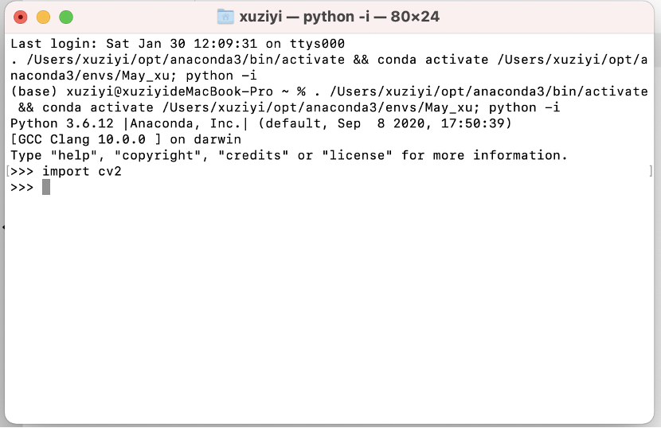This screenshot has width=661, height=428.
Task: Click the gray block cursor at prompt
Action: click(46, 187)
